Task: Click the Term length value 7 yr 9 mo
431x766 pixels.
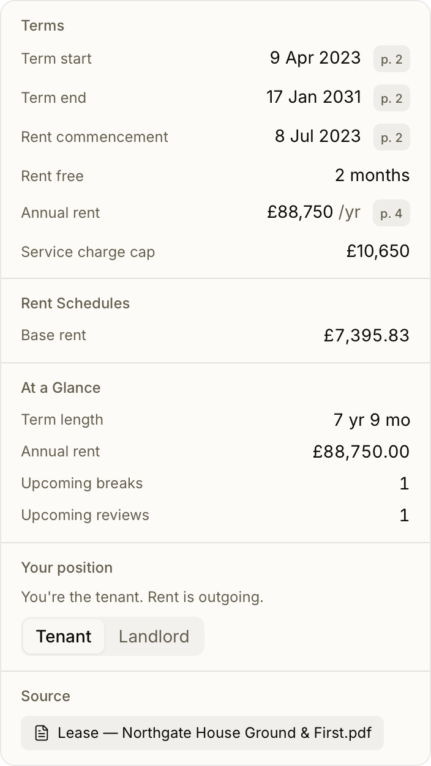Action: pos(372,420)
